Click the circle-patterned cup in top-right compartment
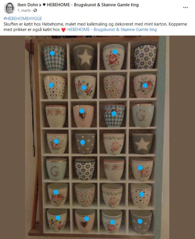Viewport: 195px width, 239px height. [x=145, y=56]
